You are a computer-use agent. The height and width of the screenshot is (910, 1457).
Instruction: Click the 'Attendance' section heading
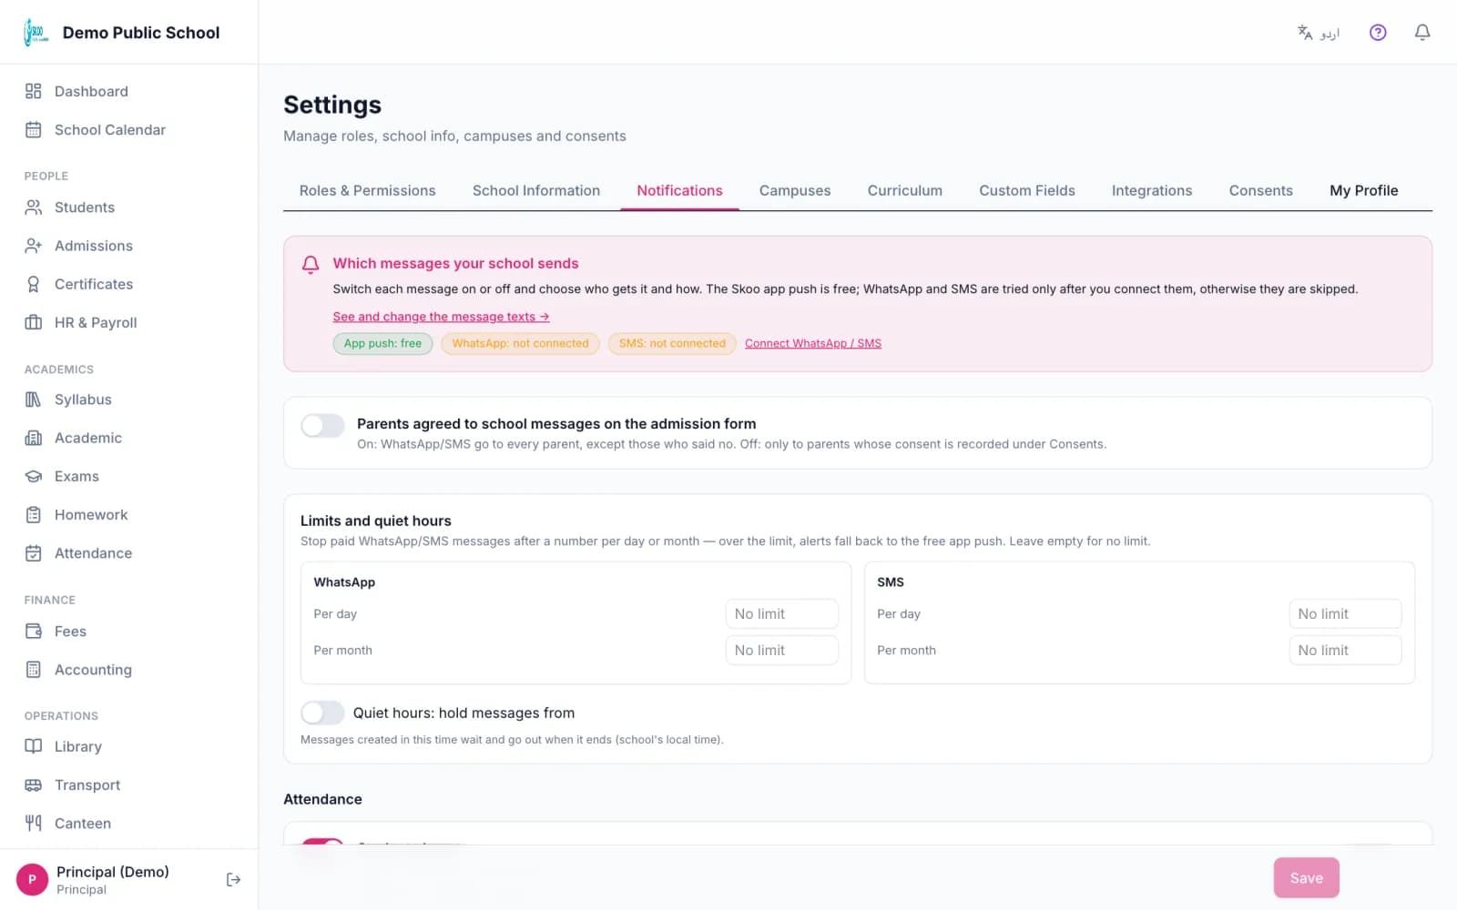[322, 799]
